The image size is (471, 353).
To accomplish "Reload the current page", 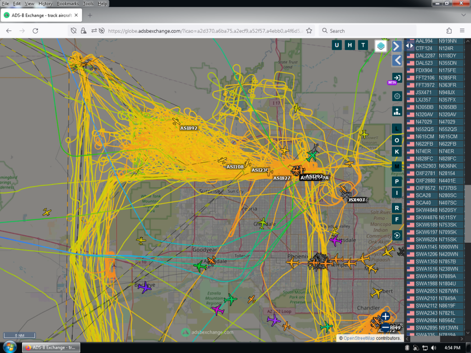I will 35,31.
